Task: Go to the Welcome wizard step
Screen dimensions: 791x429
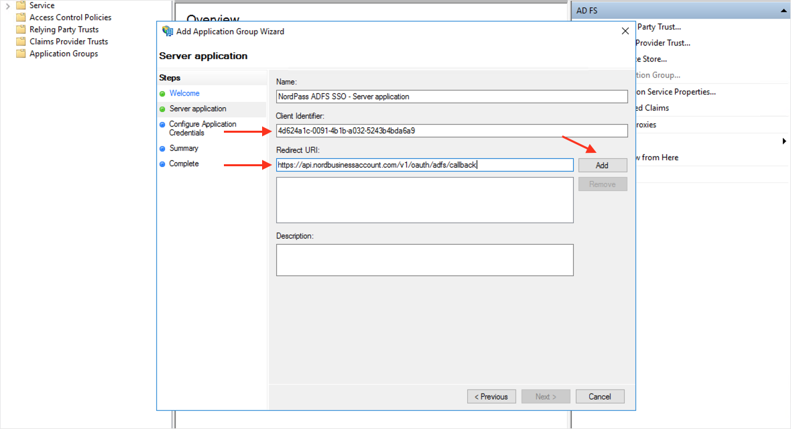Action: pyautogui.click(x=184, y=93)
